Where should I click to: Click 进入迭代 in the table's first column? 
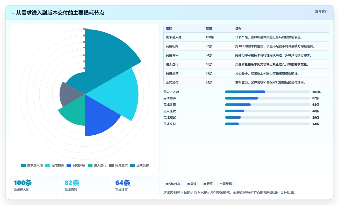[172, 64]
